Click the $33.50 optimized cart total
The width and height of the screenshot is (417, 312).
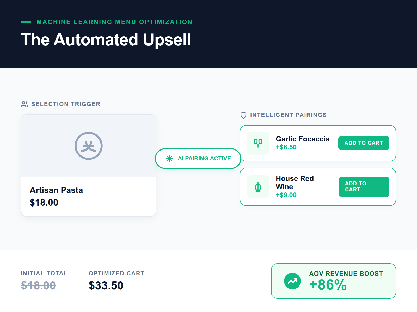106,285
